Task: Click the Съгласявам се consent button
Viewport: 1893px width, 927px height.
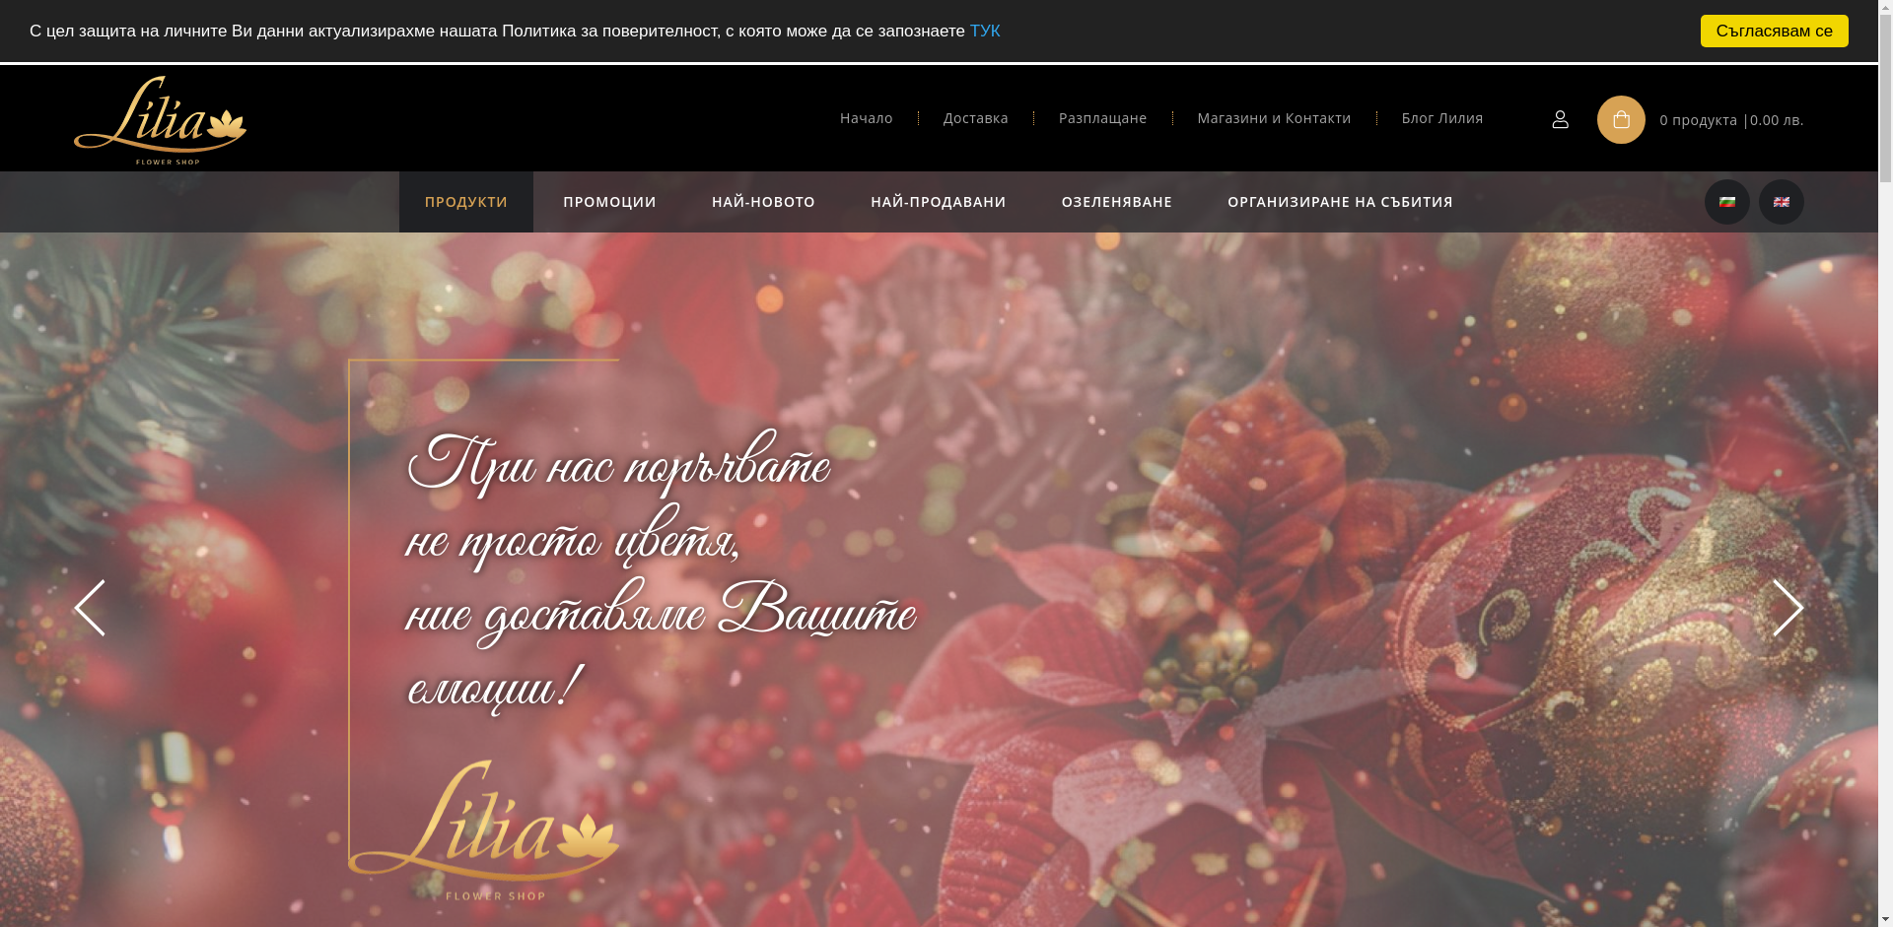Action: point(1773,31)
